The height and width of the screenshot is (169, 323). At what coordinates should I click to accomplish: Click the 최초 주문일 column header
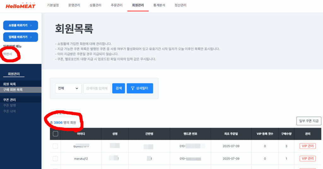click(231, 134)
